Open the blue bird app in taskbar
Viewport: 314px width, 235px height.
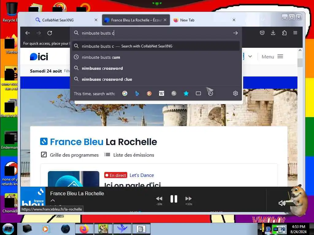pos(122,229)
